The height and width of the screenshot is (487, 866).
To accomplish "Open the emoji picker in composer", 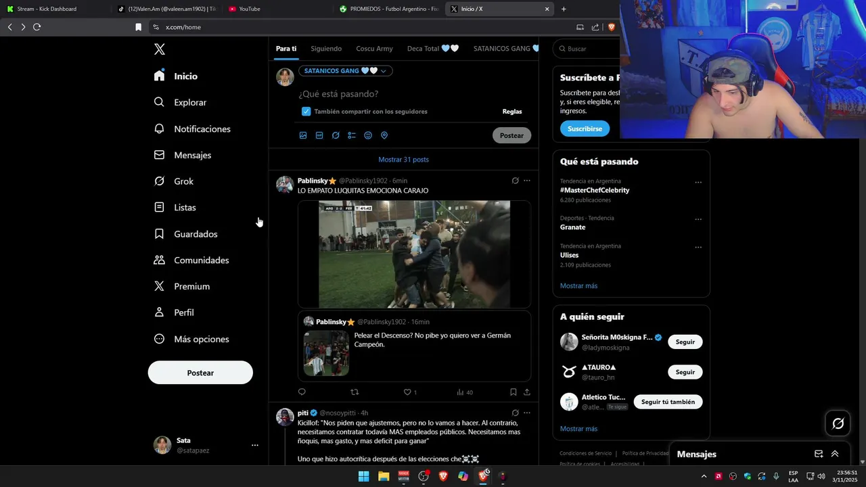I will pyautogui.click(x=368, y=135).
